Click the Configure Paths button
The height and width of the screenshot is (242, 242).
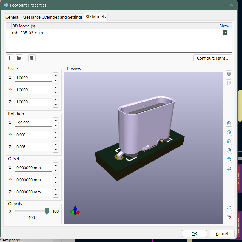[x=212, y=58]
